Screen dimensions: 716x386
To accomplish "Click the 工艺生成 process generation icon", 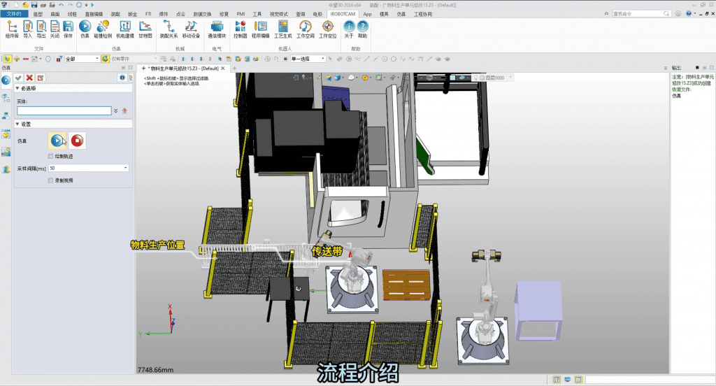I will (x=282, y=29).
